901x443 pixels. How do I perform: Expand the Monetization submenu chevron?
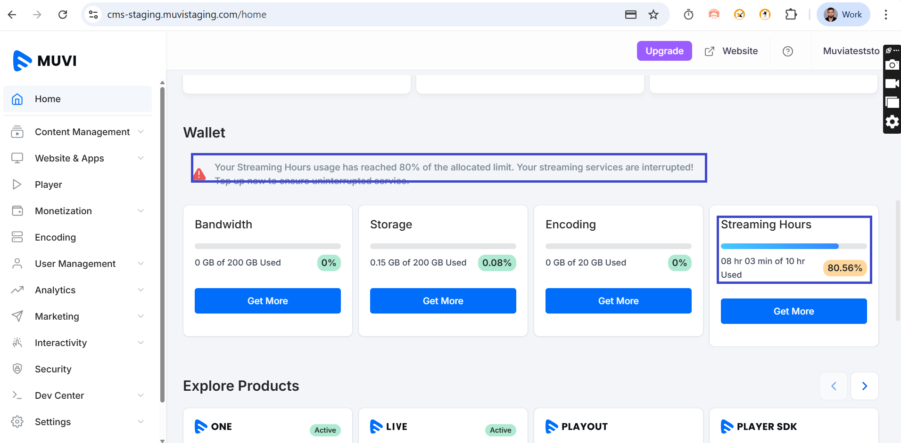coord(141,211)
